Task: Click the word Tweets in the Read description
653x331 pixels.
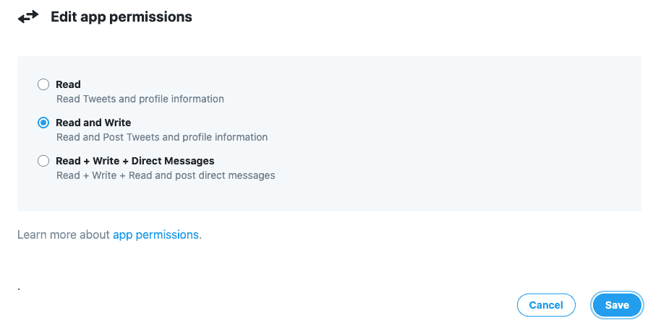Action: coord(99,99)
